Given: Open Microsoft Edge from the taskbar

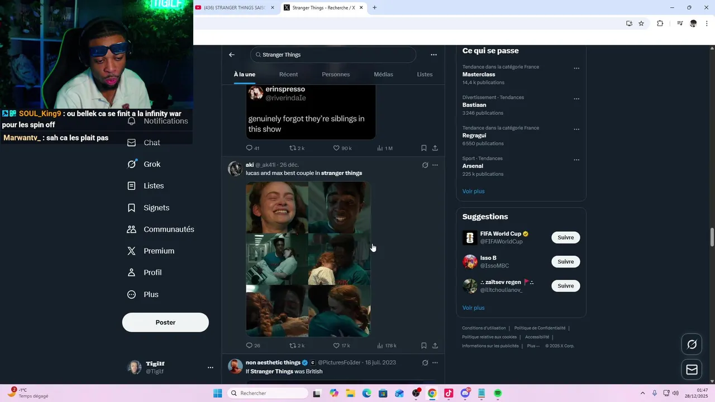Looking at the screenshot, I should 366,394.
